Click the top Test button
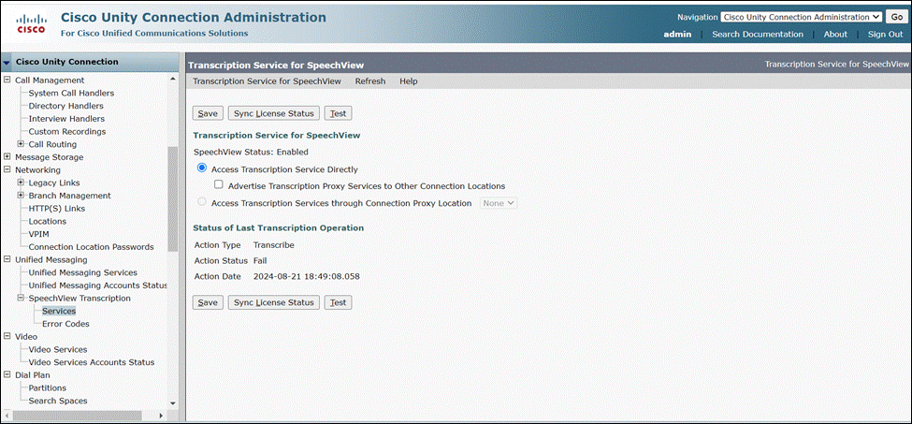This screenshot has width=912, height=424. (x=338, y=113)
